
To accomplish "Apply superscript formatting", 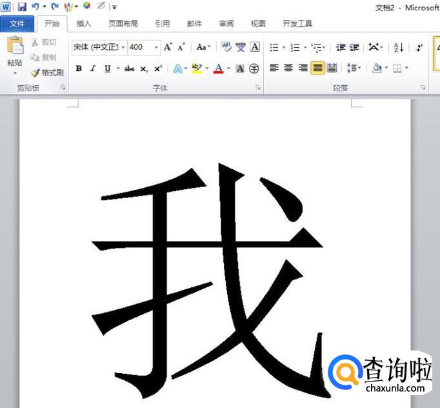I will tap(158, 68).
